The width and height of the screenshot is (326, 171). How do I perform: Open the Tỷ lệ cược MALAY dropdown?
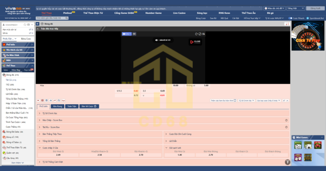tap(274, 18)
